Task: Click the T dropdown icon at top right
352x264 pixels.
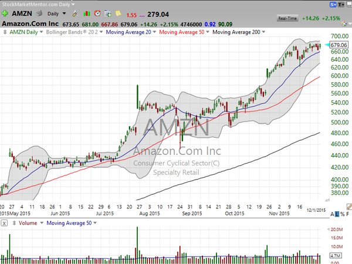Action: click(341, 5)
